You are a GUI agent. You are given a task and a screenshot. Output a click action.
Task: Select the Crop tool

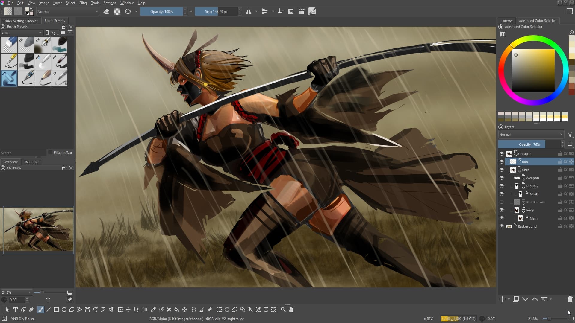pos(136,310)
